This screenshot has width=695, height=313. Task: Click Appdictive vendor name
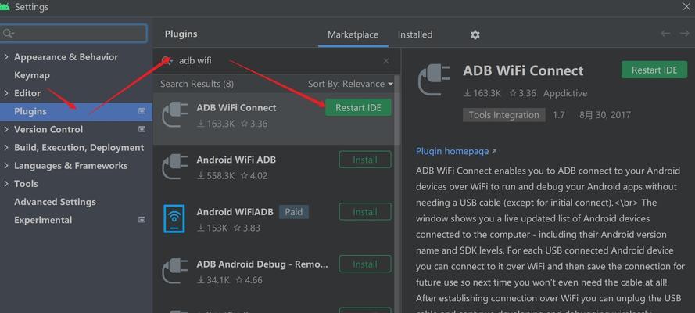[565, 94]
